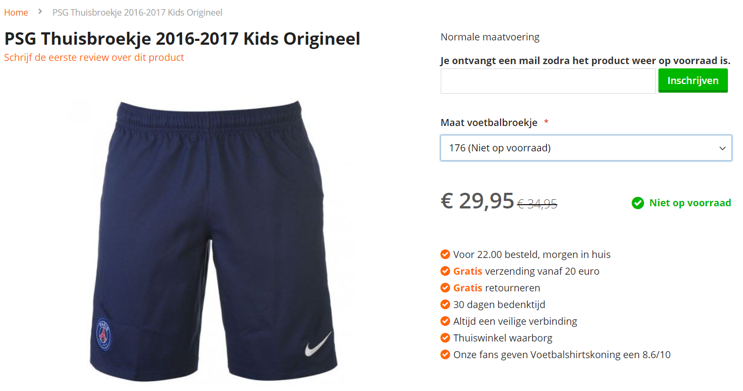743x391 pixels.
Task: Click 'Niet op voorraad' stock status text
Action: click(690, 203)
